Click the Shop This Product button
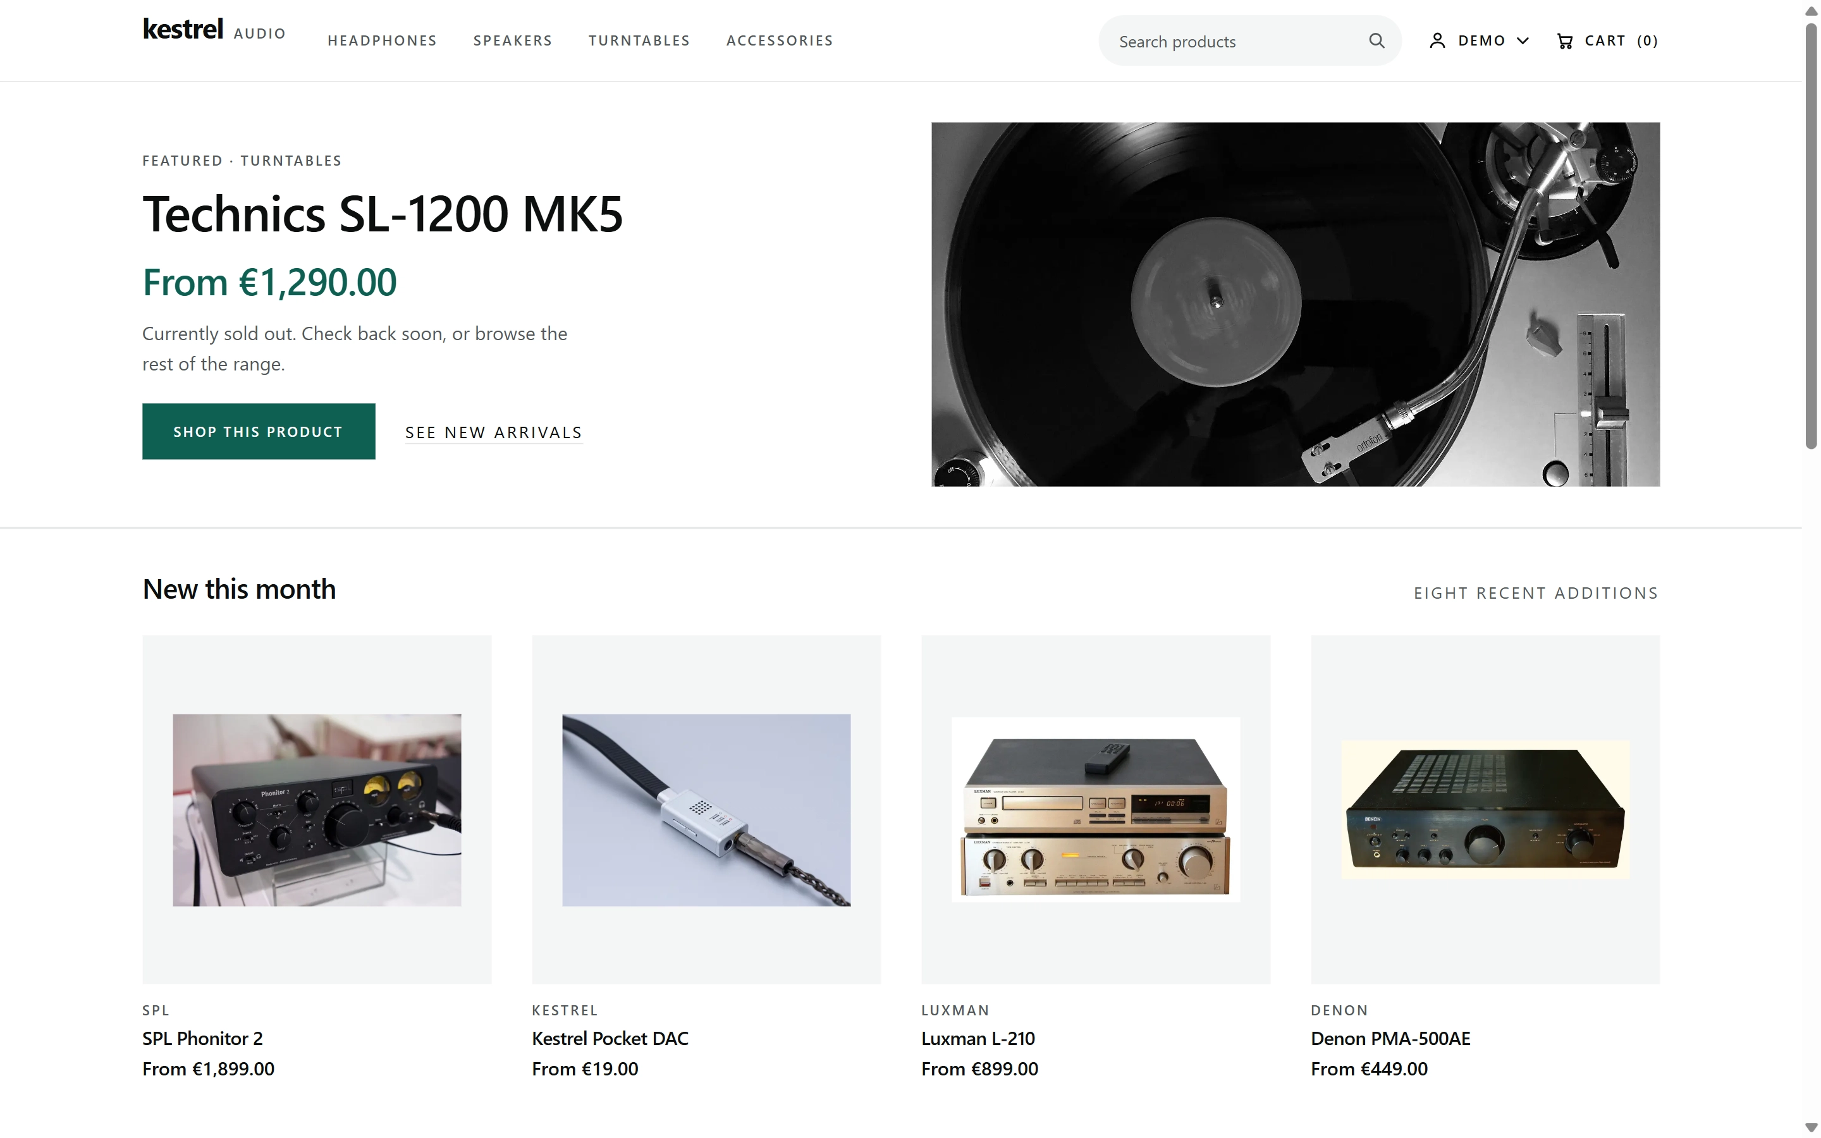Screen dimensions: 1821x1138 259,431
